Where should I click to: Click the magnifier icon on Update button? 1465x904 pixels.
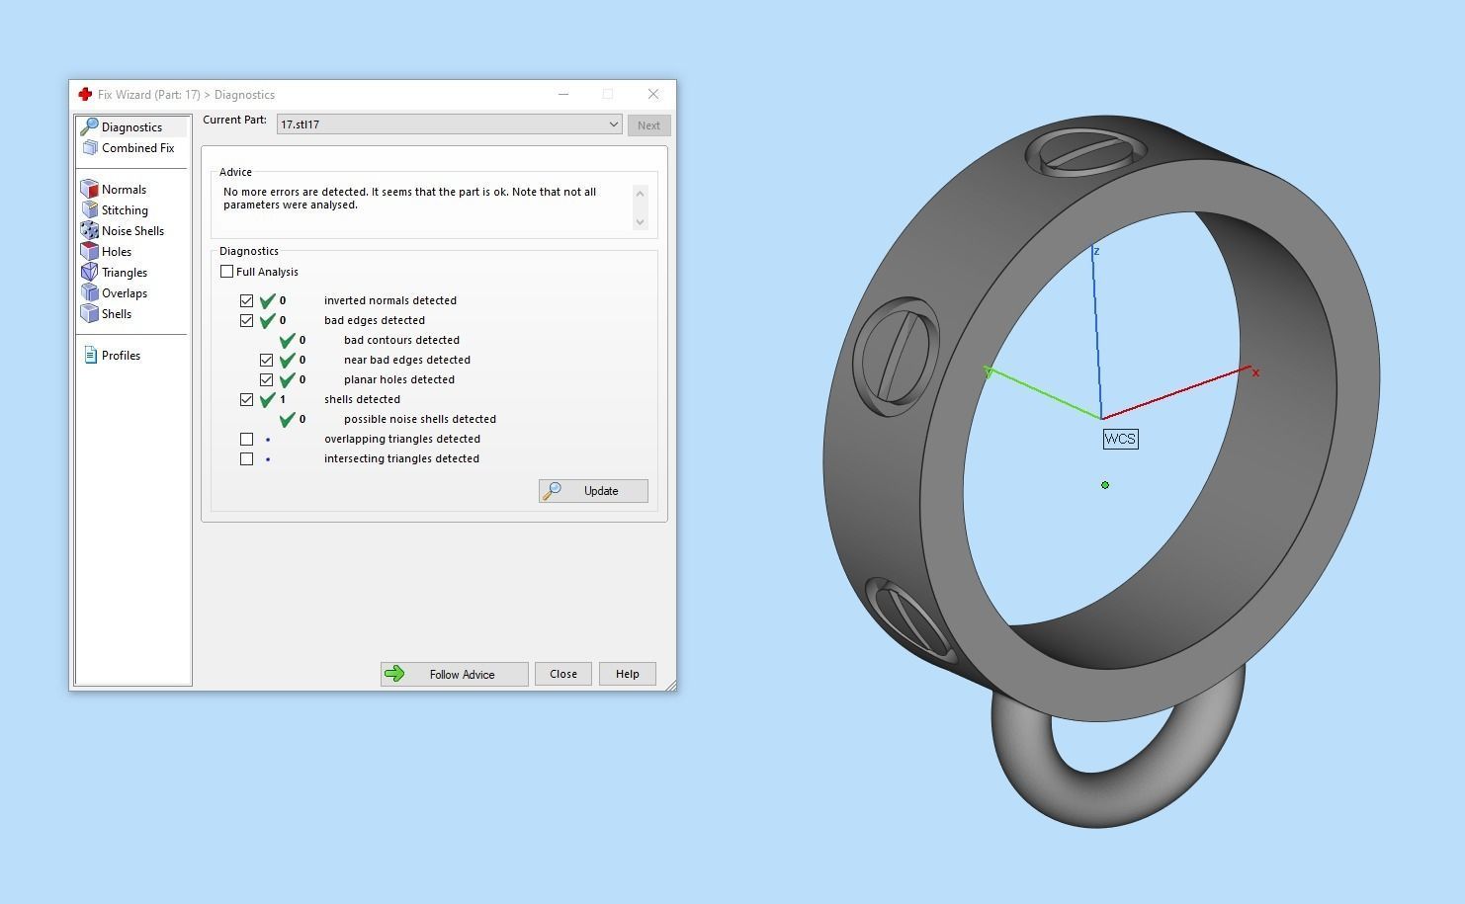[553, 490]
